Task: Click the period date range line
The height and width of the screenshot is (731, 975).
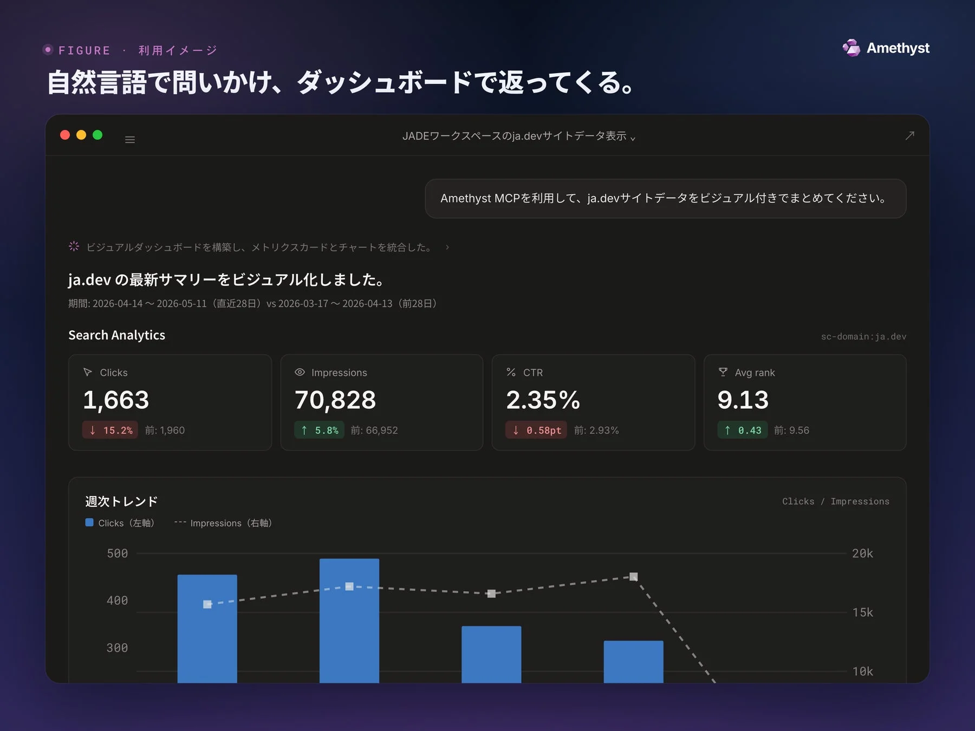Action: coord(252,304)
